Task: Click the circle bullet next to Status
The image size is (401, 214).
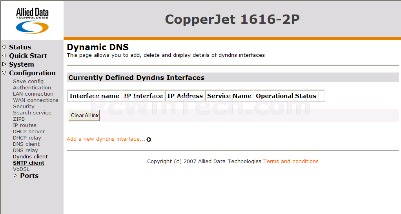Action: tap(4, 47)
